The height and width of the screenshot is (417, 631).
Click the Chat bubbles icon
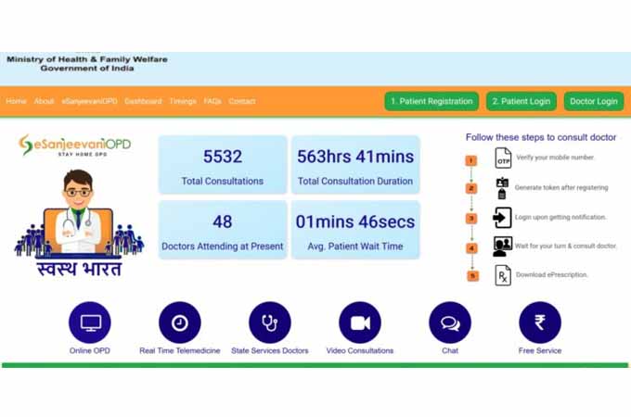[x=450, y=322]
